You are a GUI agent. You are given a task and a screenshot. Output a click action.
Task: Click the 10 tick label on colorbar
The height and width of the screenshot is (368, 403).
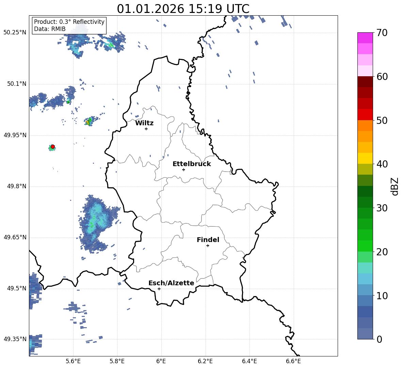382,295
